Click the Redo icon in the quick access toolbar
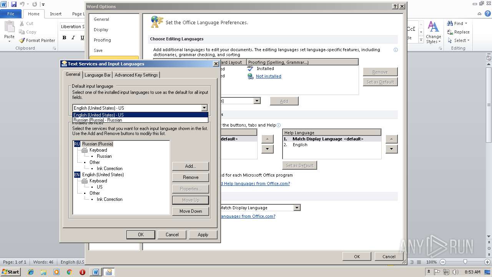Image resolution: width=492 pixels, height=277 pixels. (35, 4)
